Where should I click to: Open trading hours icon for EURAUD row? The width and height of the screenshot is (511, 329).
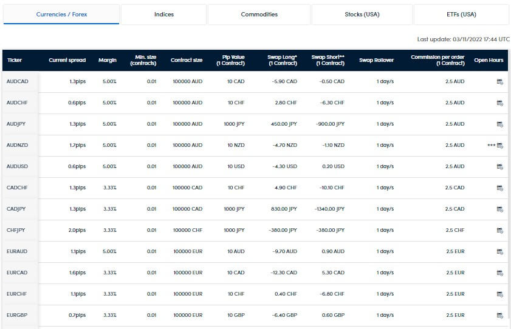(x=499, y=251)
